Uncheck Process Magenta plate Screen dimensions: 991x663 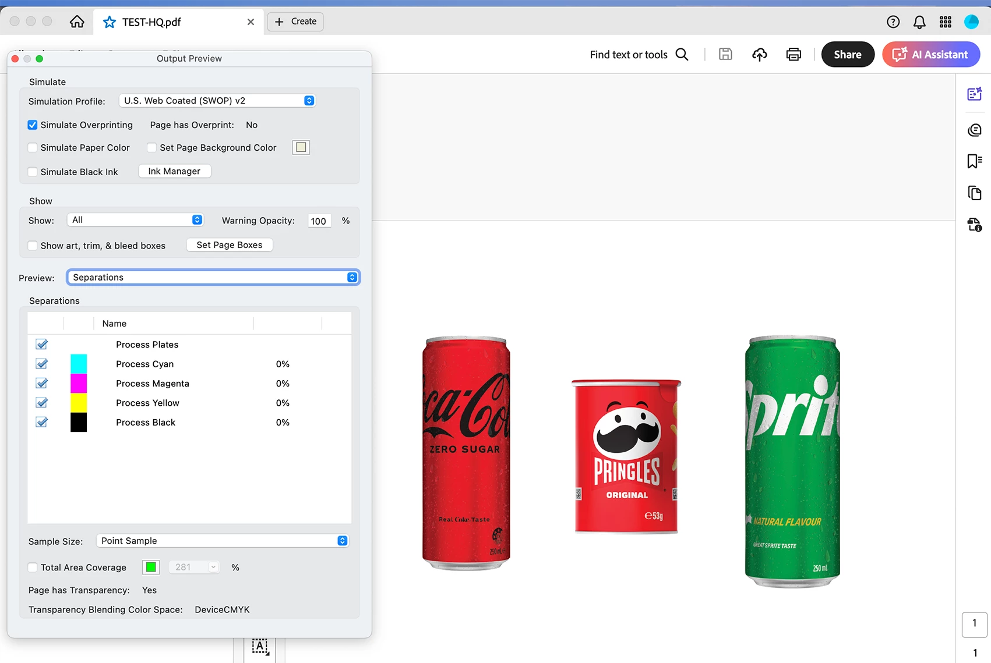pyautogui.click(x=42, y=383)
